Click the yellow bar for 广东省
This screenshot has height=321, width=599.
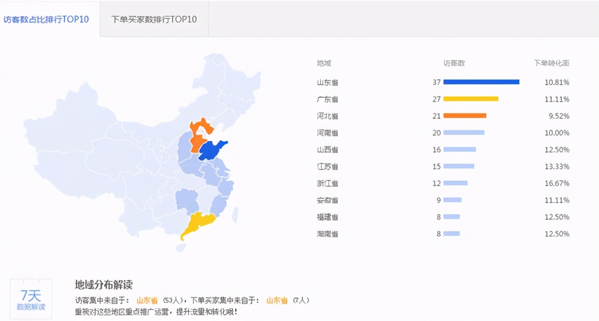pyautogui.click(x=470, y=99)
